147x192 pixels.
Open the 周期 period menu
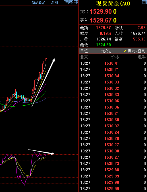pos(55,3)
